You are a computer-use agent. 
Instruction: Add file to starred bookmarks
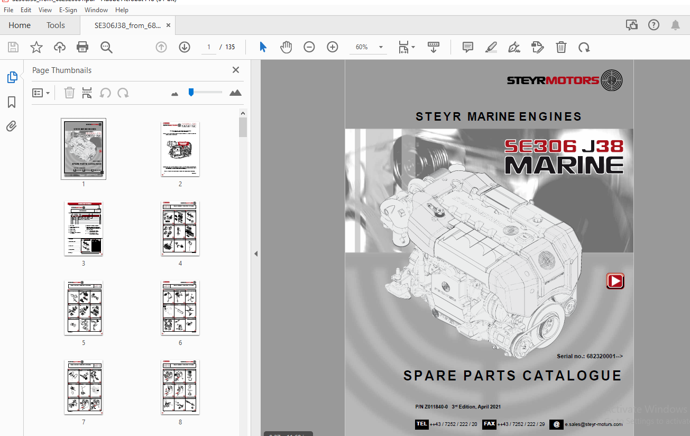coord(36,48)
